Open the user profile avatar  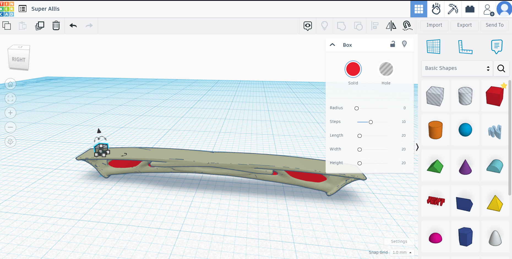pos(504,9)
